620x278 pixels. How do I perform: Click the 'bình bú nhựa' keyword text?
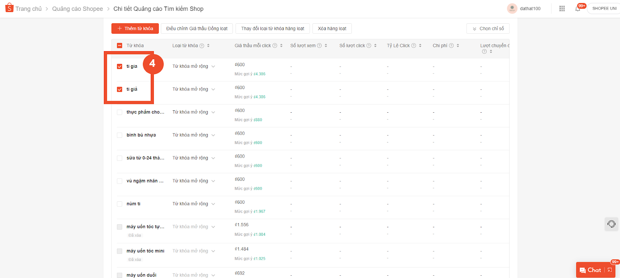coord(141,135)
